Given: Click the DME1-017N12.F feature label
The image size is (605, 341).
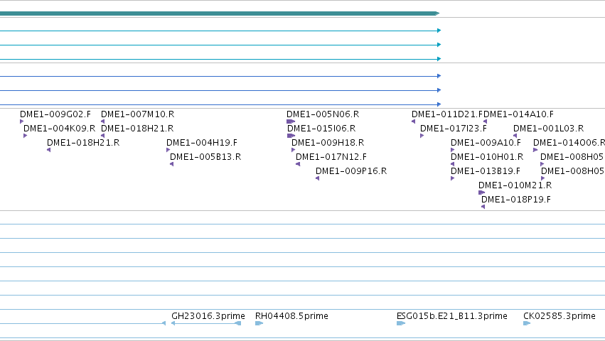Looking at the screenshot, I should 331,157.
